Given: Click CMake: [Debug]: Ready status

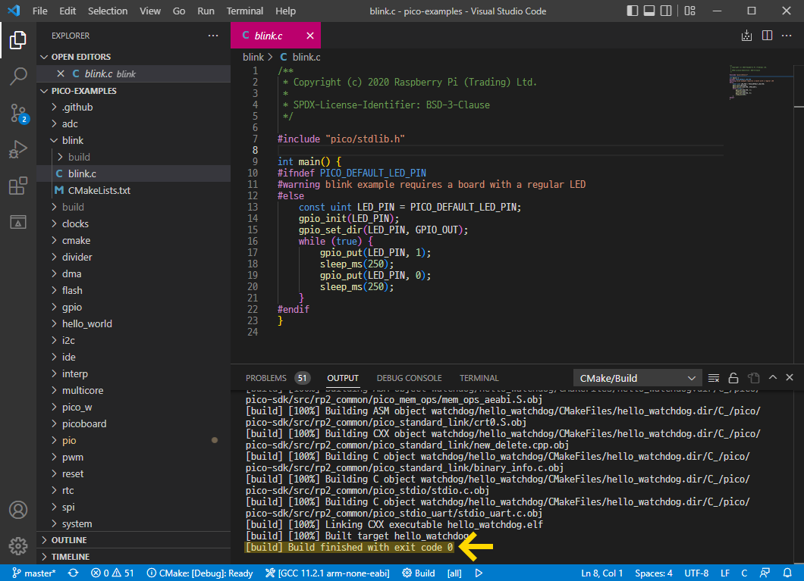Looking at the screenshot, I should pyautogui.click(x=200, y=573).
